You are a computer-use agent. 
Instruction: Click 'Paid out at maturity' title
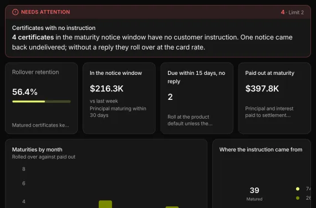tap(269, 73)
